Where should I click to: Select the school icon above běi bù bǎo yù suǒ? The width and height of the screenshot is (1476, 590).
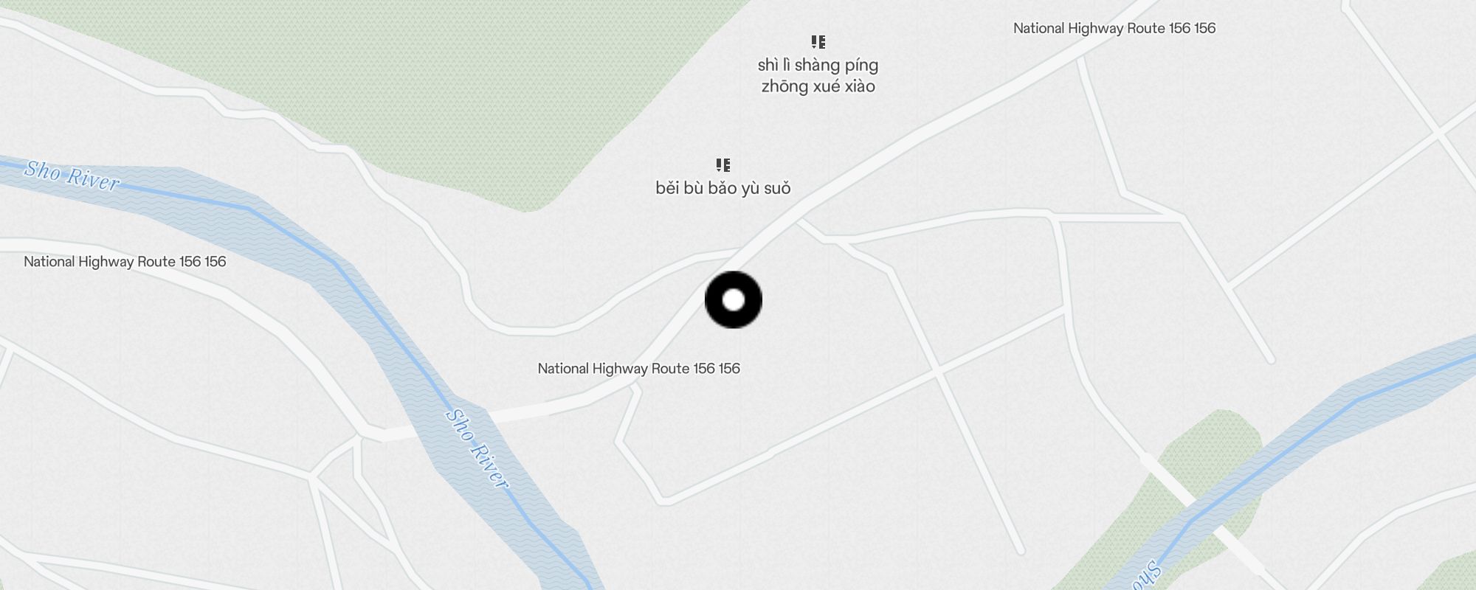coord(723,164)
